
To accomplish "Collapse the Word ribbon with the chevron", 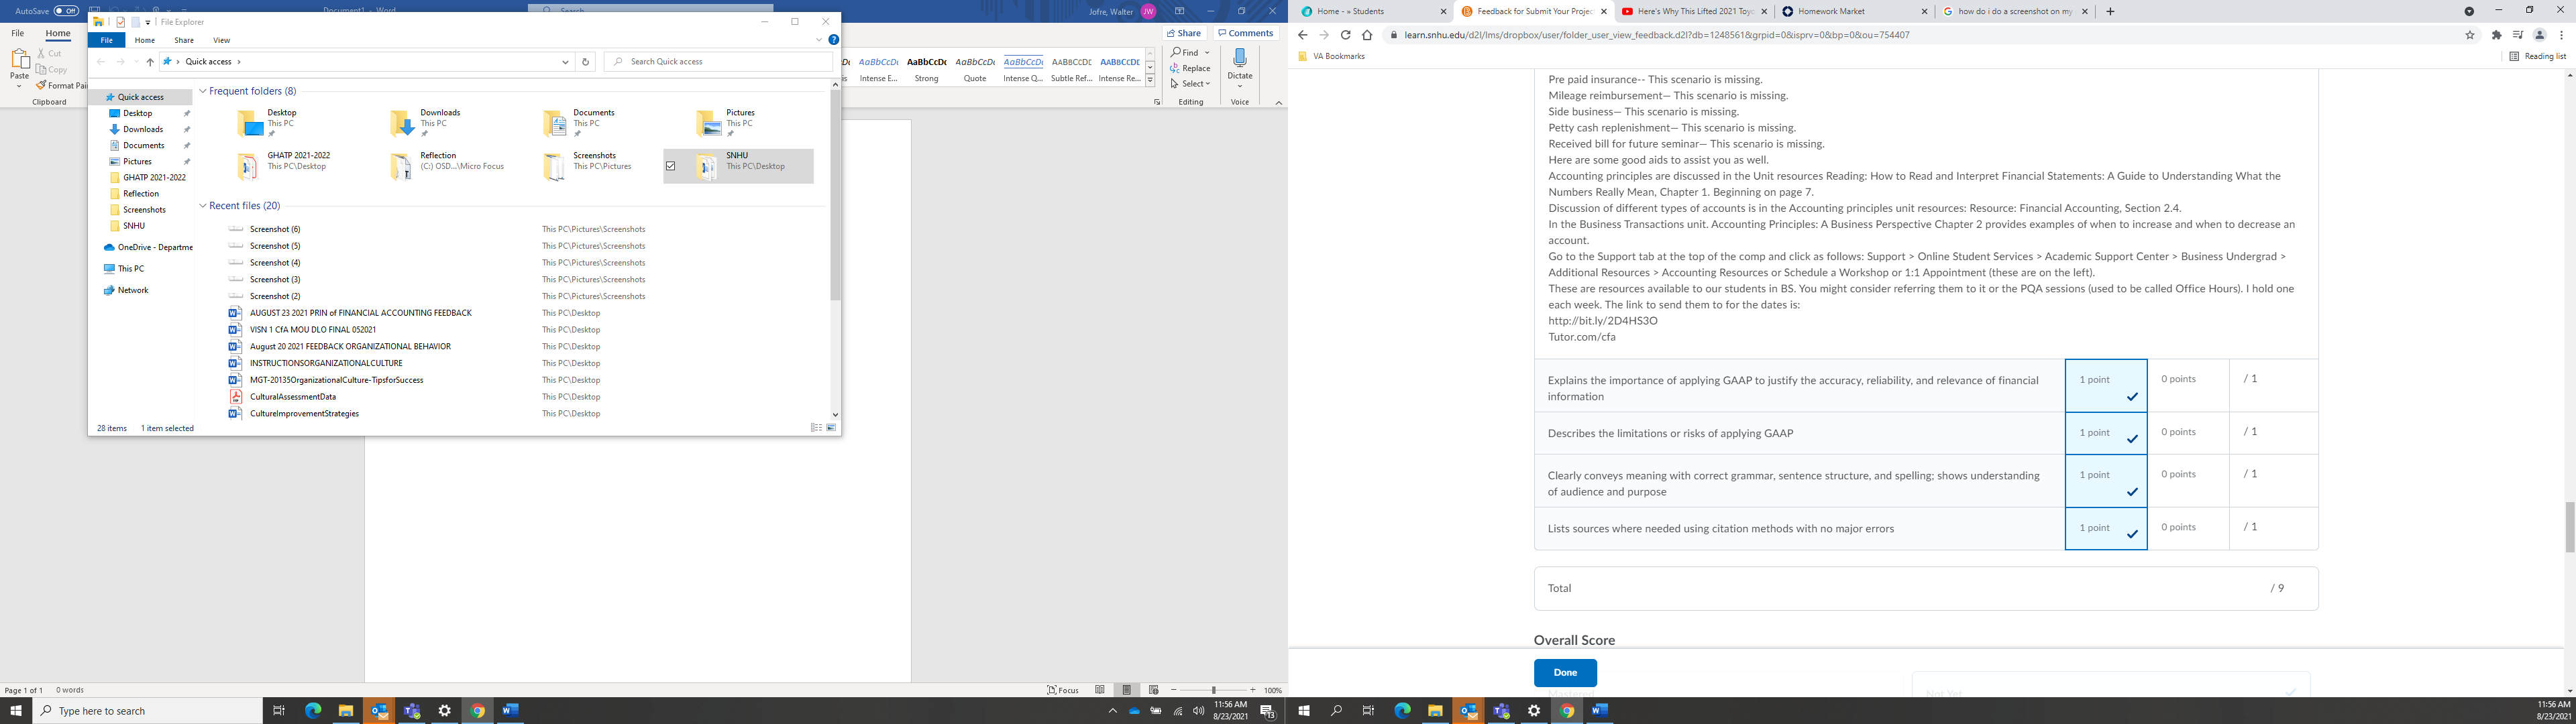I will 1278,102.
